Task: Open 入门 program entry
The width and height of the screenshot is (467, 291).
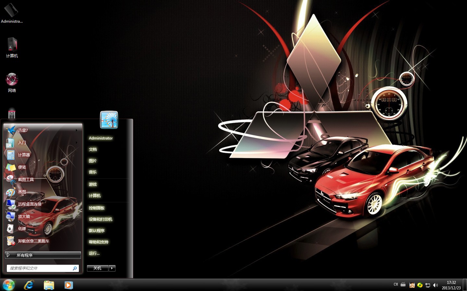Action: 42,142
